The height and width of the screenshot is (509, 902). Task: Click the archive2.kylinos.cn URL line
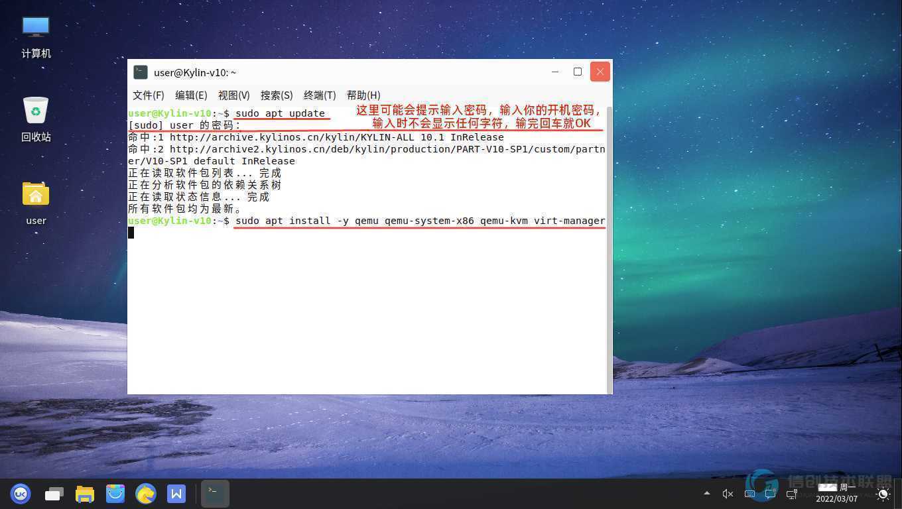point(366,155)
